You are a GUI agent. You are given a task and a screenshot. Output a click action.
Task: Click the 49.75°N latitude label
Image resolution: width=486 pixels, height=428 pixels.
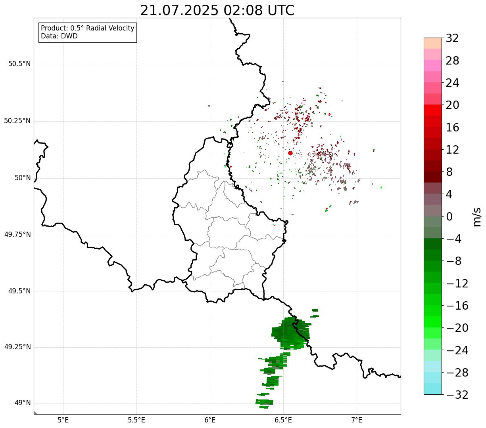point(17,234)
